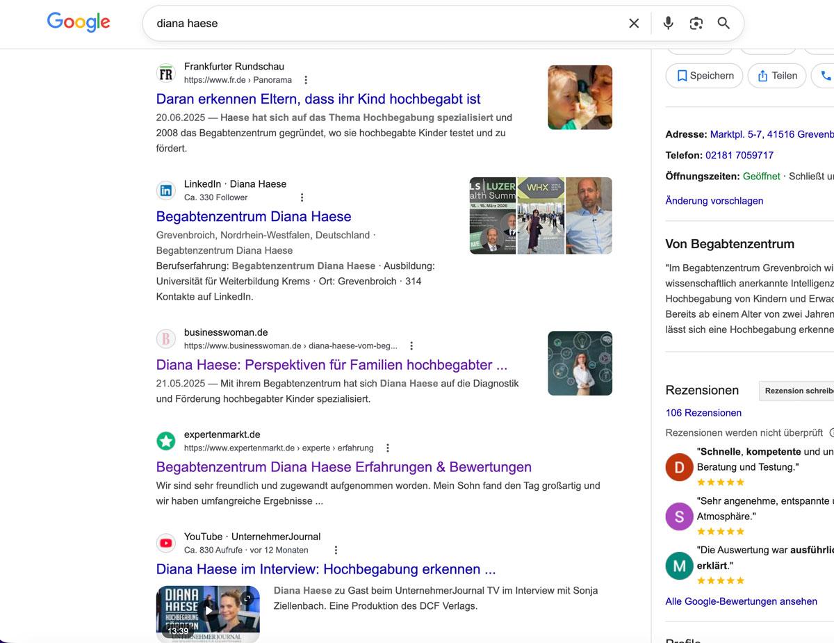Click the Speichern button

704,76
